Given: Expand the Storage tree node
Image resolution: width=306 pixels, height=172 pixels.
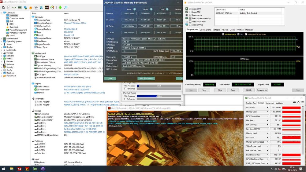Looking at the screenshot, I should [1, 53].
